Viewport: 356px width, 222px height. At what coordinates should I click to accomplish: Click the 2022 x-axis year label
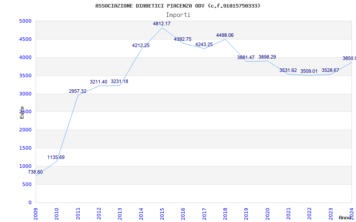(x=310, y=214)
